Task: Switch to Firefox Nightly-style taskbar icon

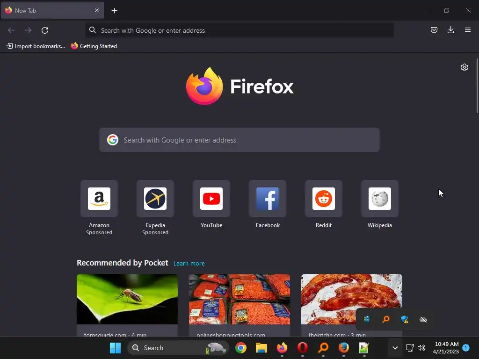Action: tap(282, 348)
